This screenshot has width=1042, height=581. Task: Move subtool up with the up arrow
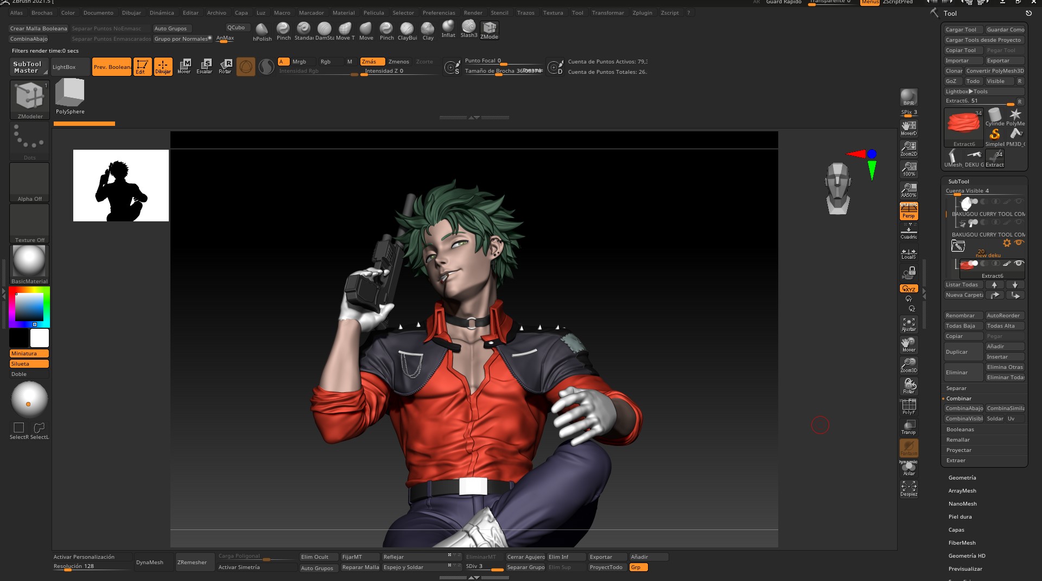[994, 285]
